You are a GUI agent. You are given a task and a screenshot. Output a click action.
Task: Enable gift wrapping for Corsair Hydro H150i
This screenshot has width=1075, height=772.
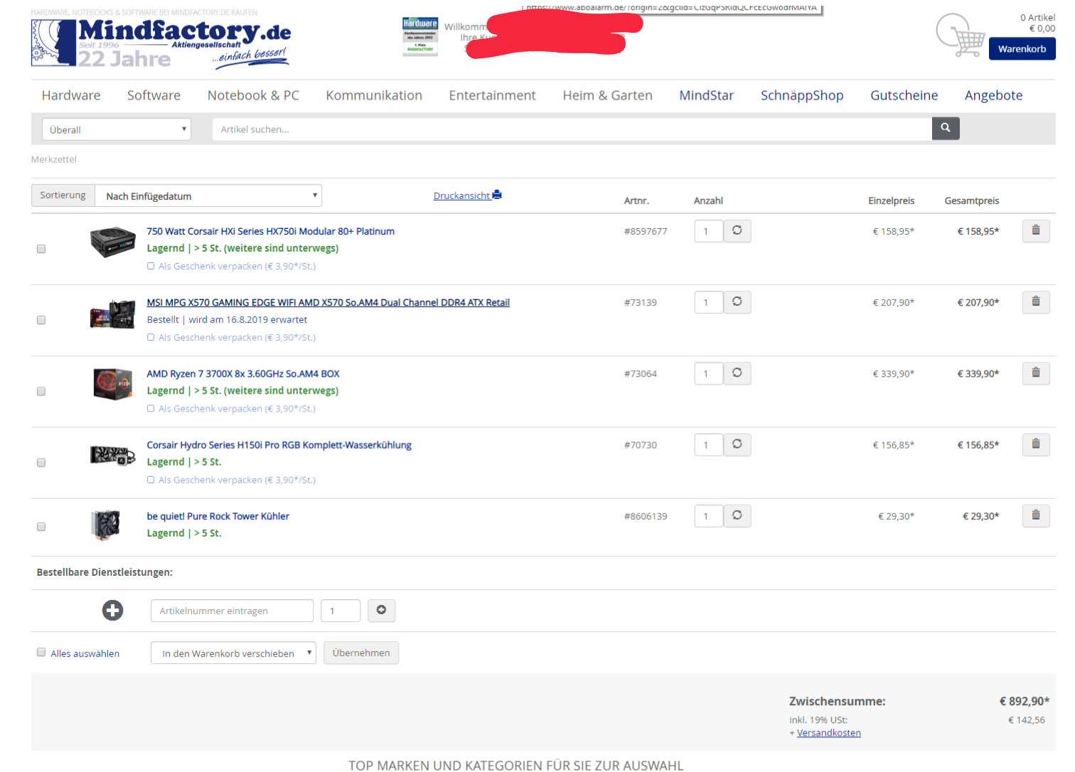[151, 480]
